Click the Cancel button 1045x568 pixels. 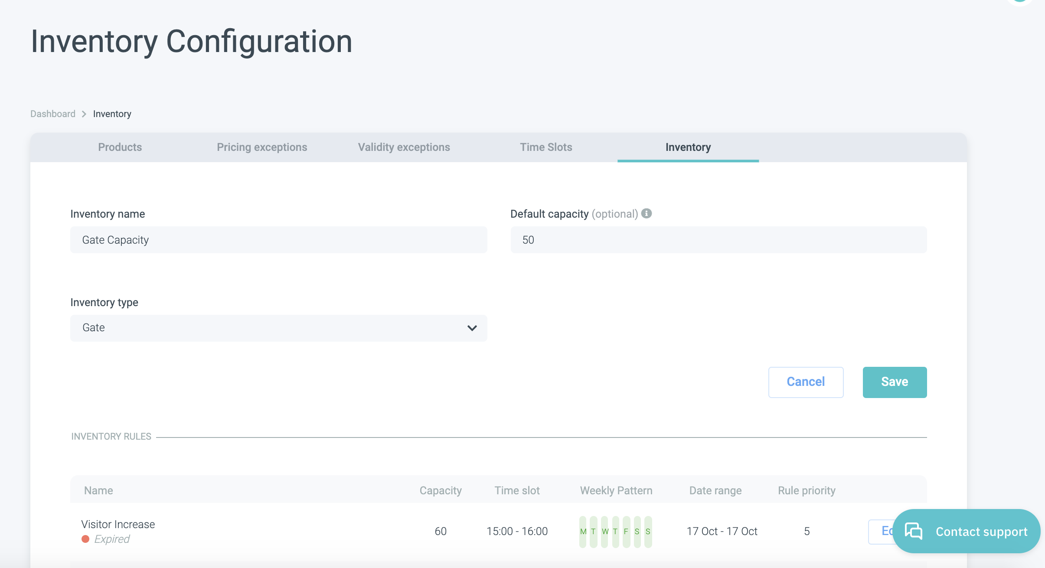[806, 382]
